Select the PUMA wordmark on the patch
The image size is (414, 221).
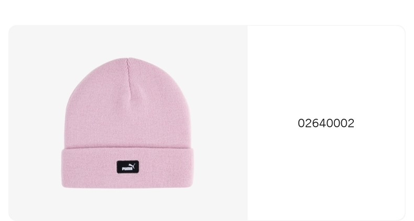(127, 169)
